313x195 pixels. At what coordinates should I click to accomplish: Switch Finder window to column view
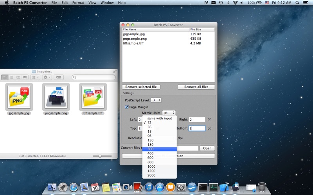[18, 77]
